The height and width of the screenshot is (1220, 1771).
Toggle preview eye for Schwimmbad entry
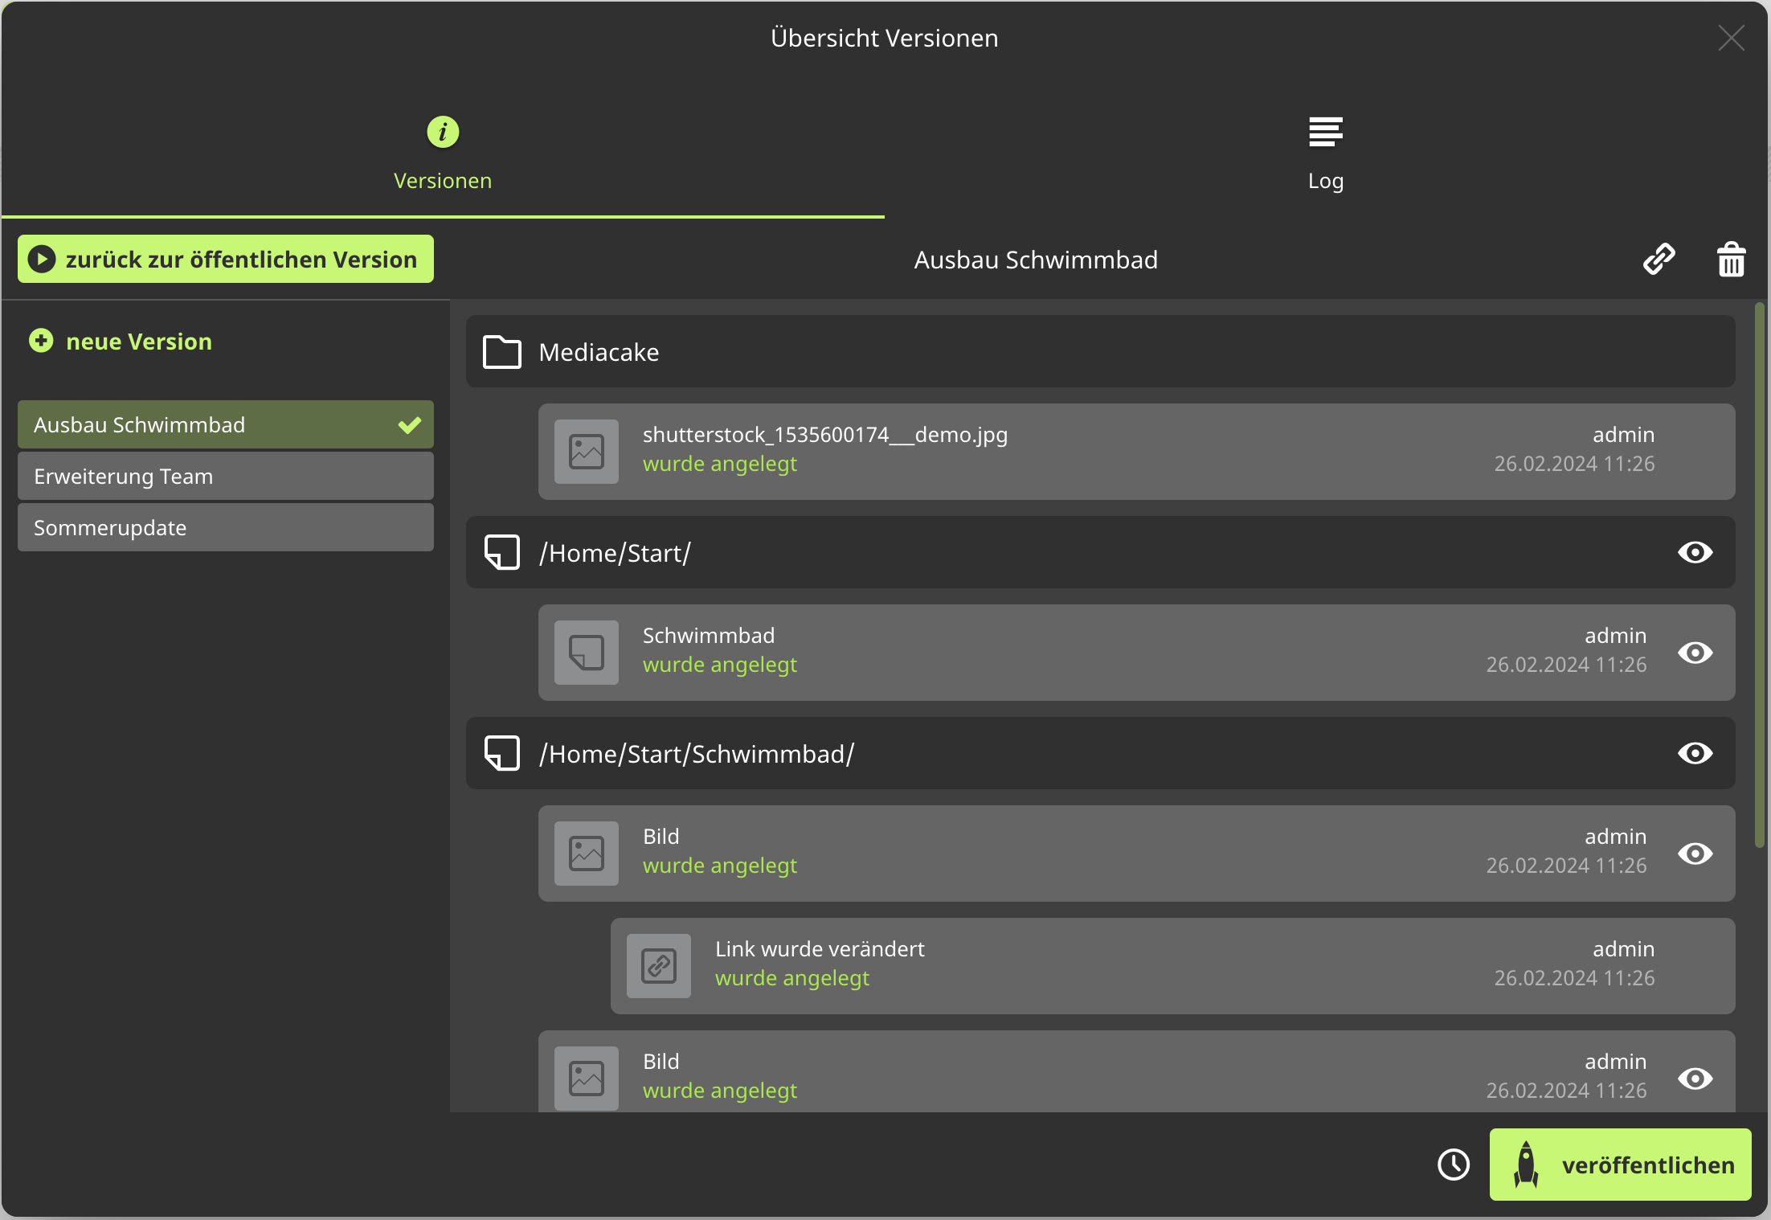tap(1695, 653)
